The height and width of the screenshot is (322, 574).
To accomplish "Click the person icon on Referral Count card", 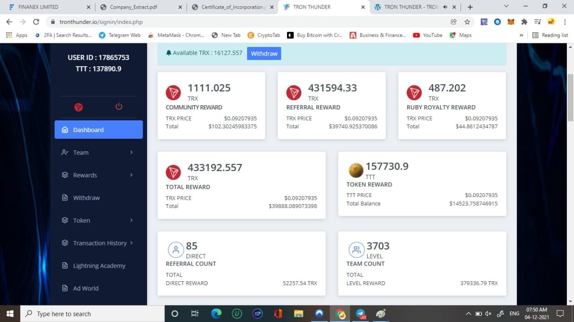I will pos(175,250).
